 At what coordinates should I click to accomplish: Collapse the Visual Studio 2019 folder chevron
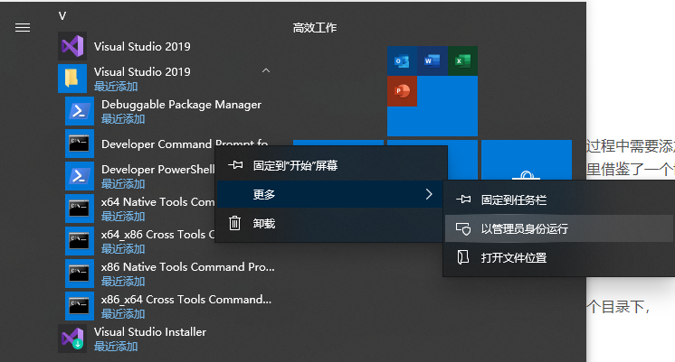[266, 70]
